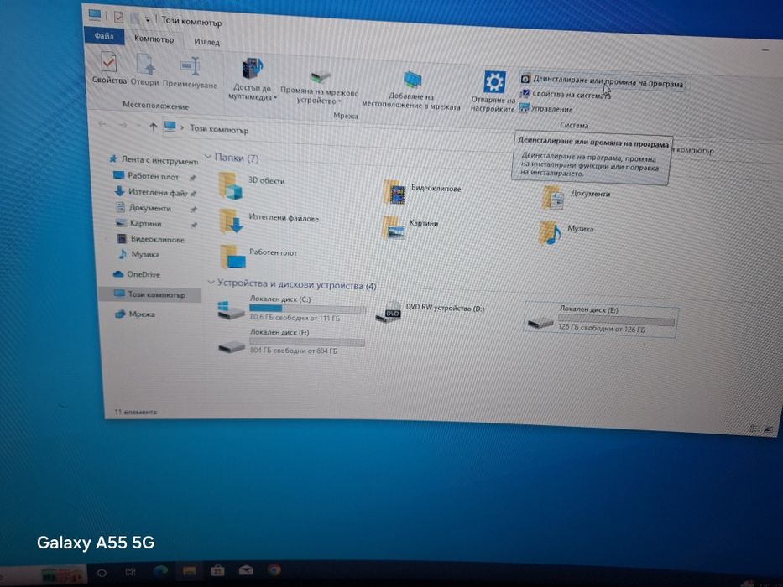Click the pin icon beside Картини in navigation
Image resolution: width=783 pixels, height=587 pixels.
[194, 225]
